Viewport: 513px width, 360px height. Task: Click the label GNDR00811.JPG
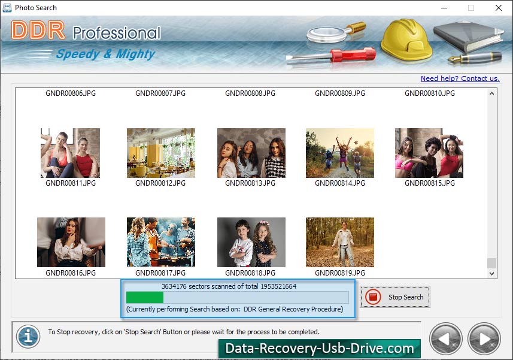click(71, 183)
